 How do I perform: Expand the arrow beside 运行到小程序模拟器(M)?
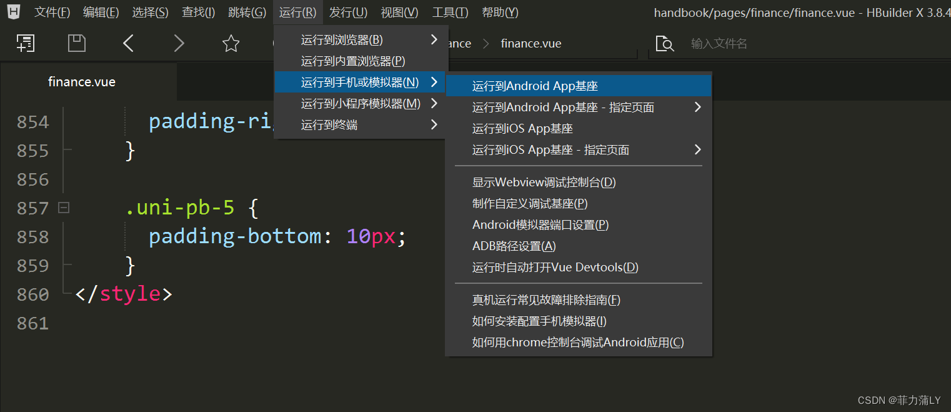(x=434, y=103)
